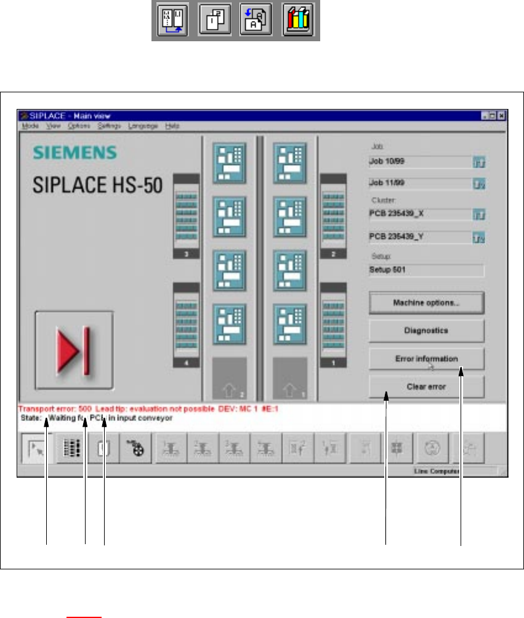Image resolution: width=524 pixels, height=618 pixels.
Task: Click the barcode feeder list toolbar icon
Action: (72, 448)
